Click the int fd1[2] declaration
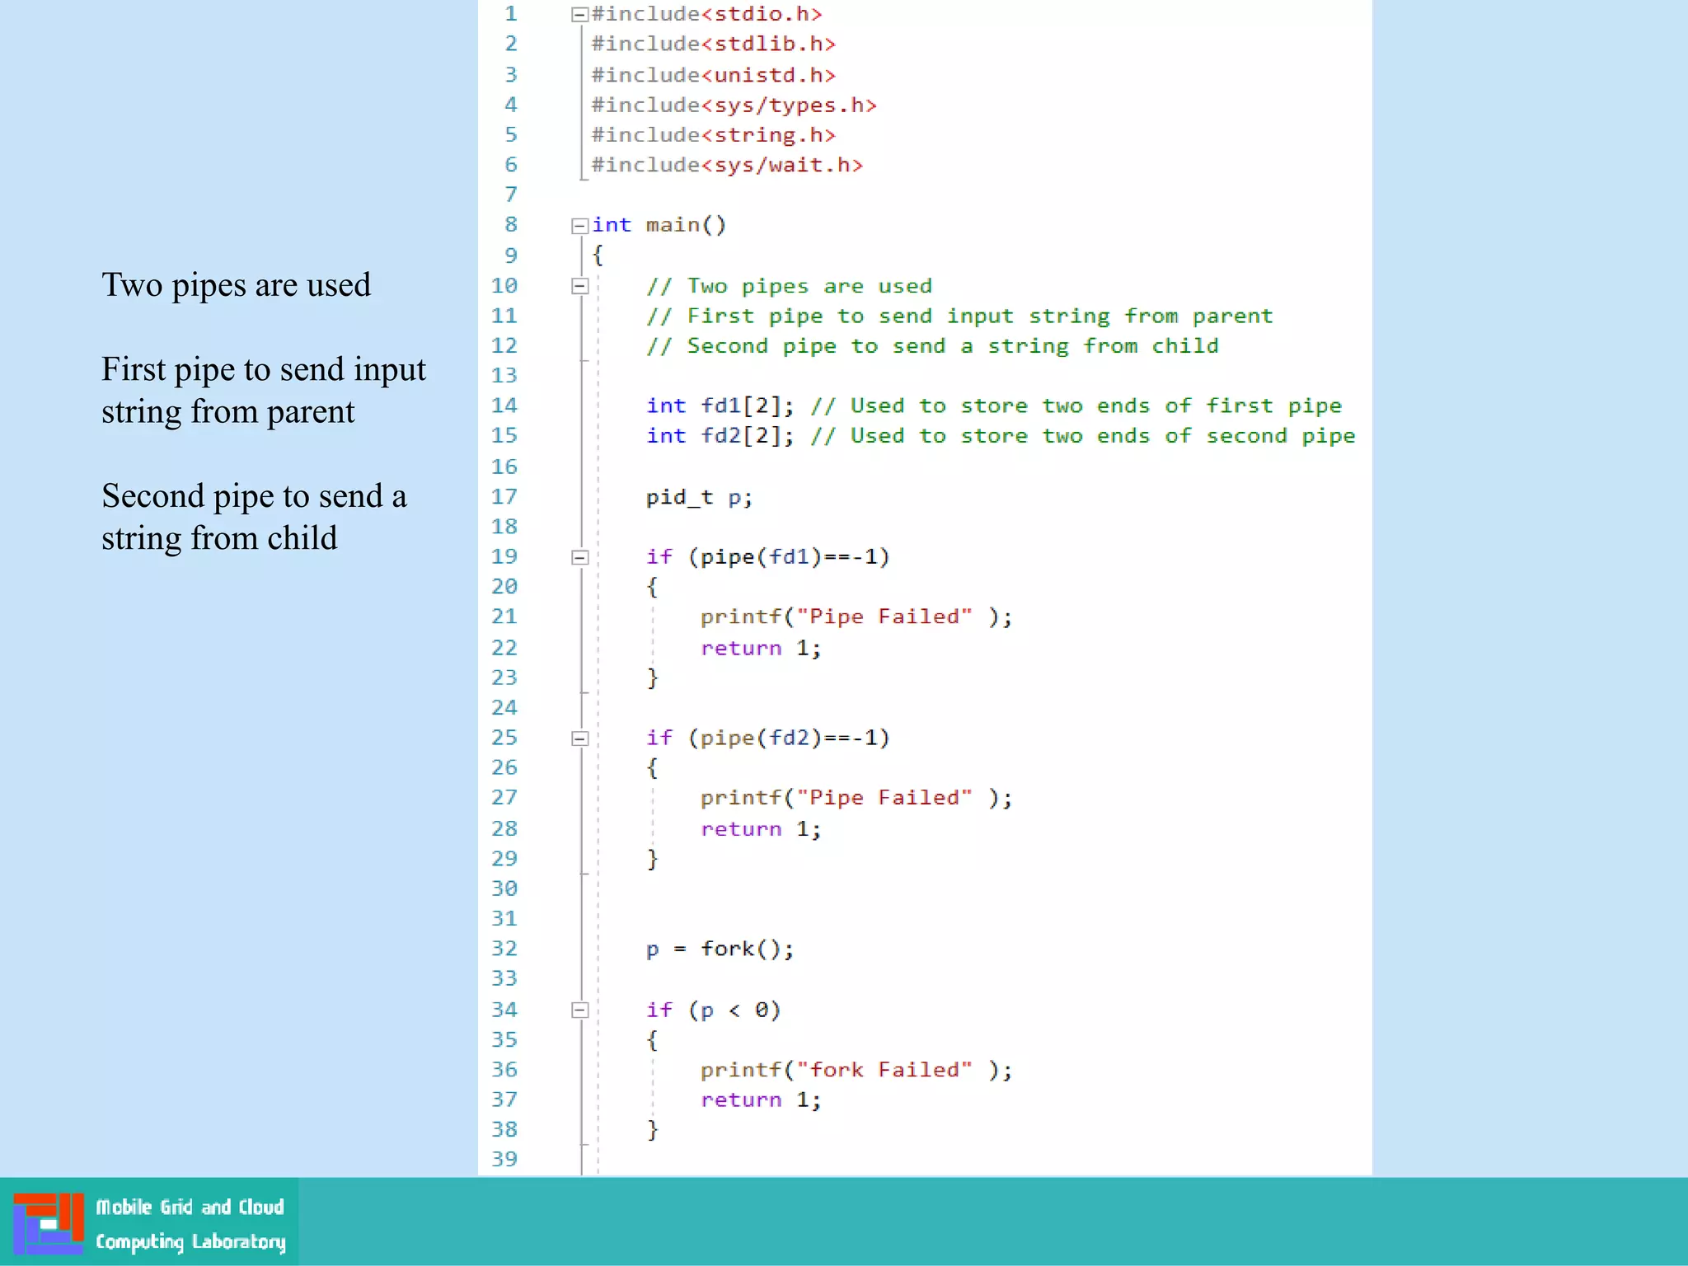 (x=720, y=406)
